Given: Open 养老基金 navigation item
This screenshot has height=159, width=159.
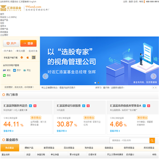Looking at the screenshot, I should pyautogui.click(x=4, y=32).
